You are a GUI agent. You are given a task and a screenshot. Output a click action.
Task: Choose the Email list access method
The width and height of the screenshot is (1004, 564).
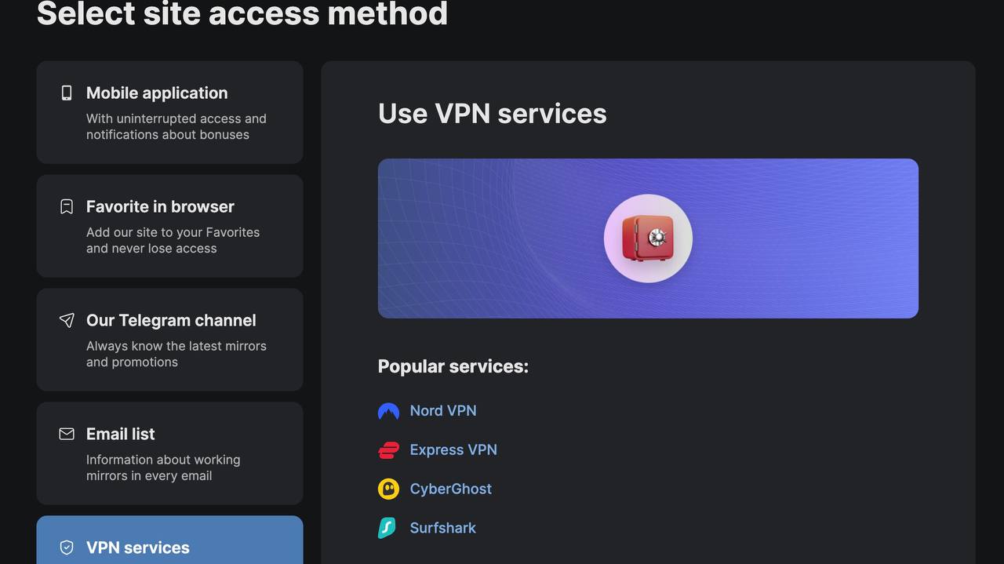coord(169,453)
